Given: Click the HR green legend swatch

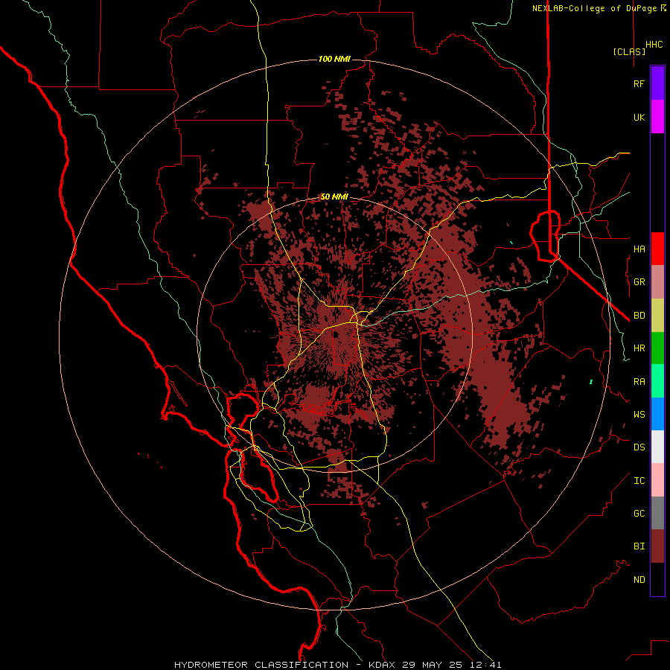Looking at the screenshot, I should click(x=657, y=348).
